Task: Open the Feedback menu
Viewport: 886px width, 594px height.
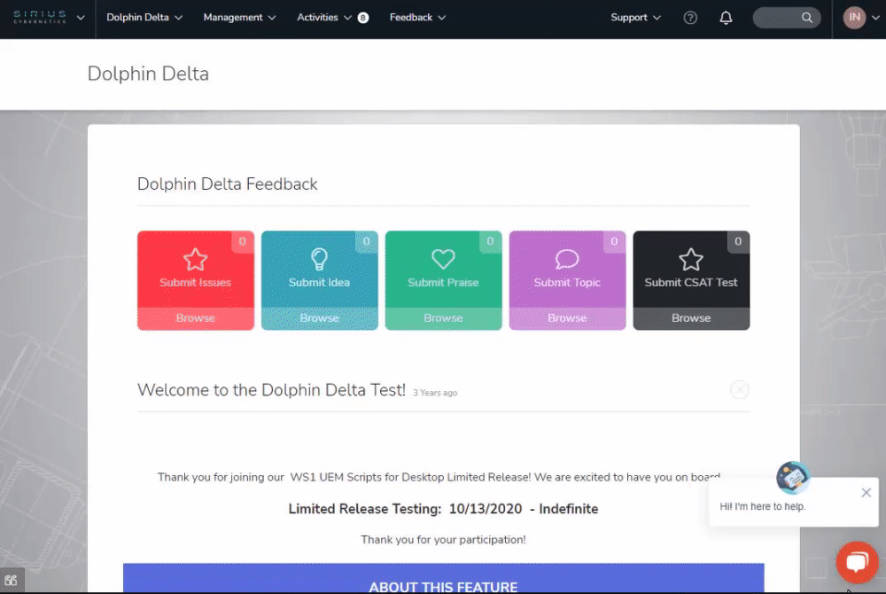Action: (417, 18)
